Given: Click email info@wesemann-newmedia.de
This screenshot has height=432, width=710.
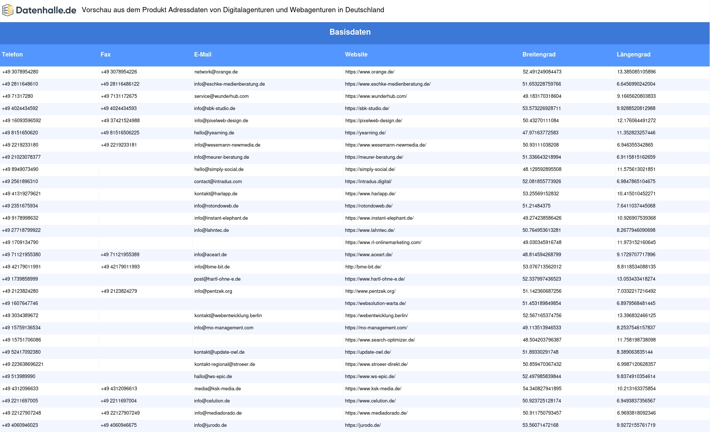Looking at the screenshot, I should point(227,145).
